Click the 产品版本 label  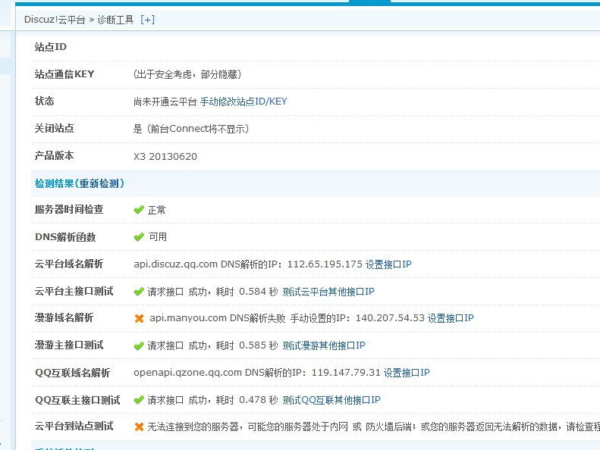click(54, 155)
